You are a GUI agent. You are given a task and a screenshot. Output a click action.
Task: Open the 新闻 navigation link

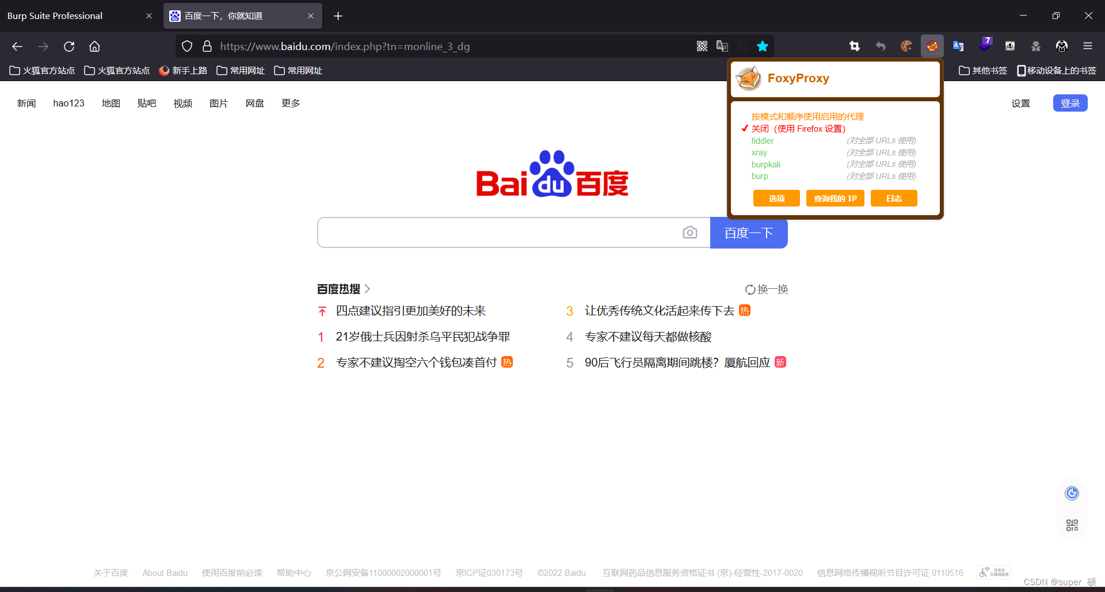point(26,104)
